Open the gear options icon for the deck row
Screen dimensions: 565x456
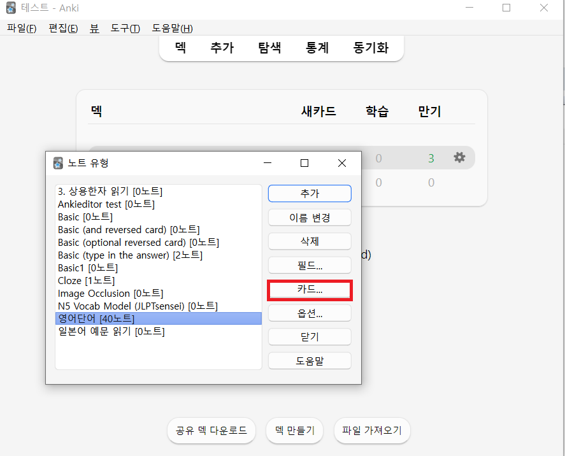459,158
